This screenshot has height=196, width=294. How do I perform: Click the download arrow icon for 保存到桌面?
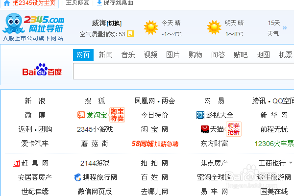[x=99, y=2]
